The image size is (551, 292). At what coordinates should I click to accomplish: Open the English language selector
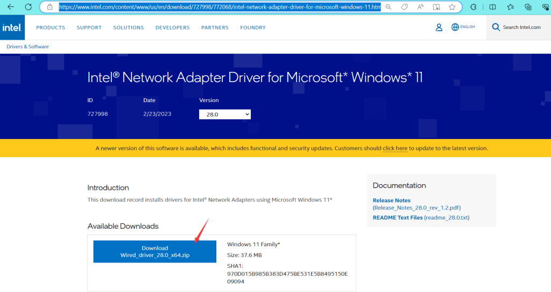(463, 27)
